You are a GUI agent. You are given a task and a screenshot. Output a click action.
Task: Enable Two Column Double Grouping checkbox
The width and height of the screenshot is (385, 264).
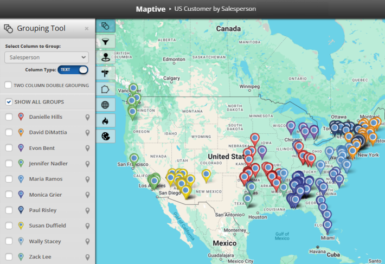[9, 85]
